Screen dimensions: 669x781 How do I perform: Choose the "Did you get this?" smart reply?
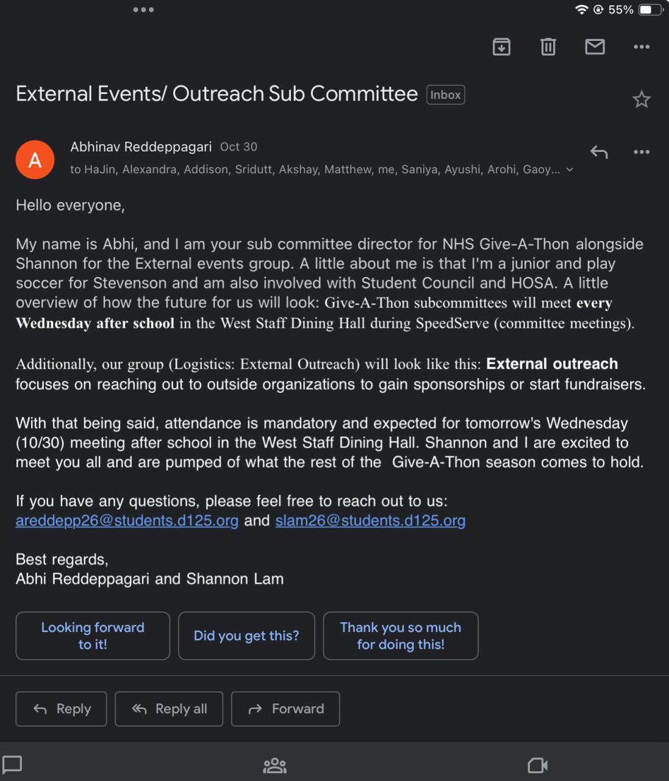click(246, 636)
